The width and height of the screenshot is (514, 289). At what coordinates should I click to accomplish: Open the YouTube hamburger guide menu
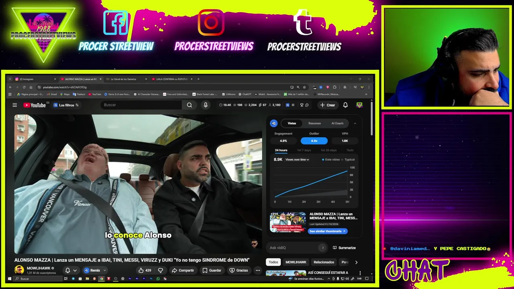14,105
